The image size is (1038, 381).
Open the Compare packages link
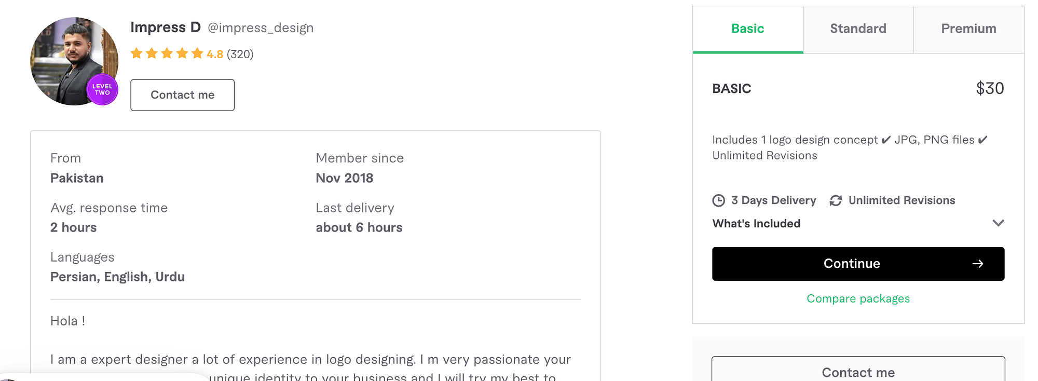(x=858, y=298)
